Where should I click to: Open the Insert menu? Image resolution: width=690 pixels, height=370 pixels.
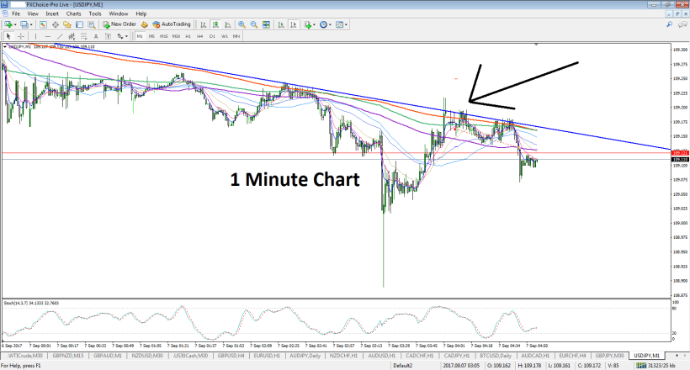[x=52, y=13]
